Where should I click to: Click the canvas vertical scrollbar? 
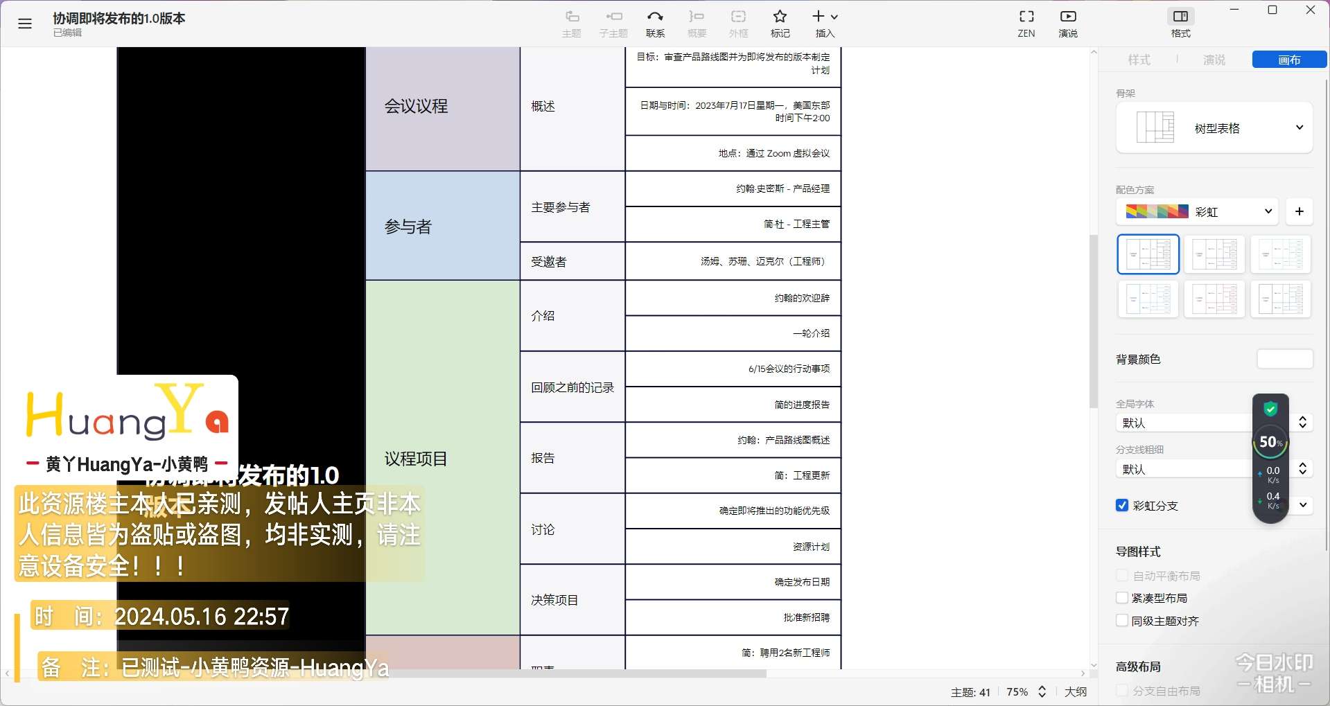tap(1094, 321)
